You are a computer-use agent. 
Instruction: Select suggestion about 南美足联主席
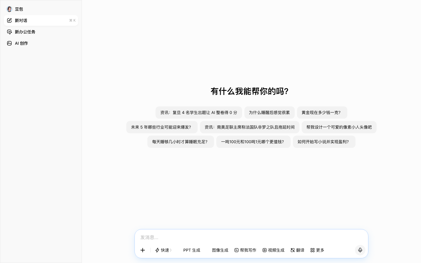coord(250,127)
